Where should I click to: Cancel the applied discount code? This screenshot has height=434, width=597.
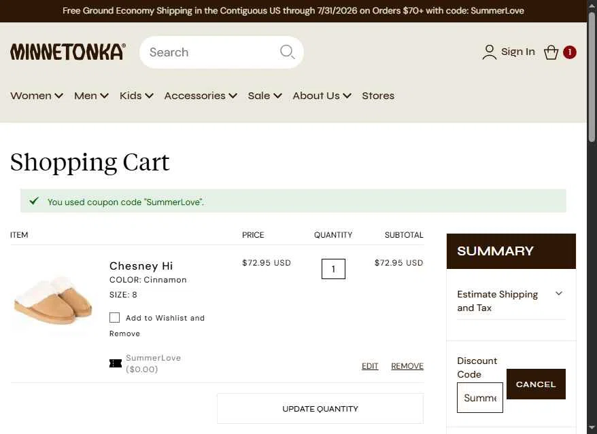point(536,384)
